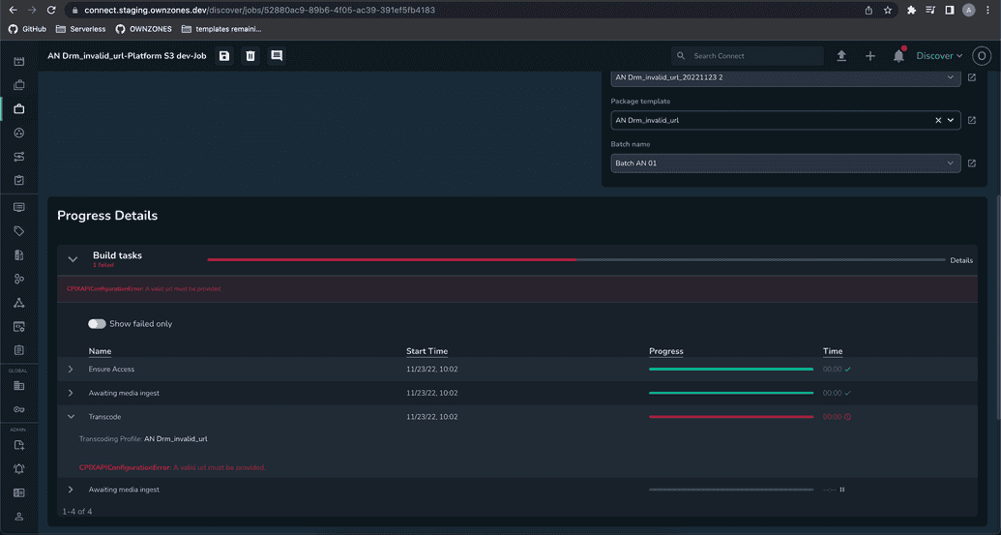Expand the first Awaiting media ingest row
1001x535 pixels.
[71, 393]
